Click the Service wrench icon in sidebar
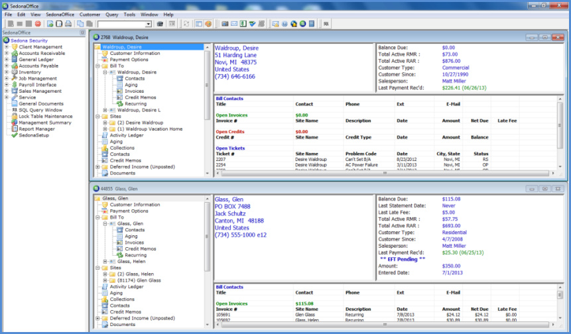 [15, 97]
